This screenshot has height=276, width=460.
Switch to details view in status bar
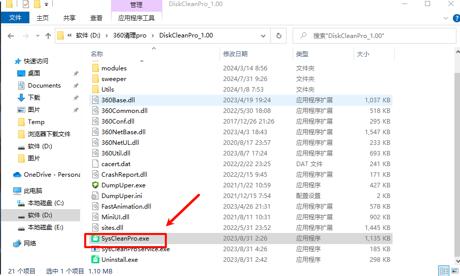coord(444,271)
